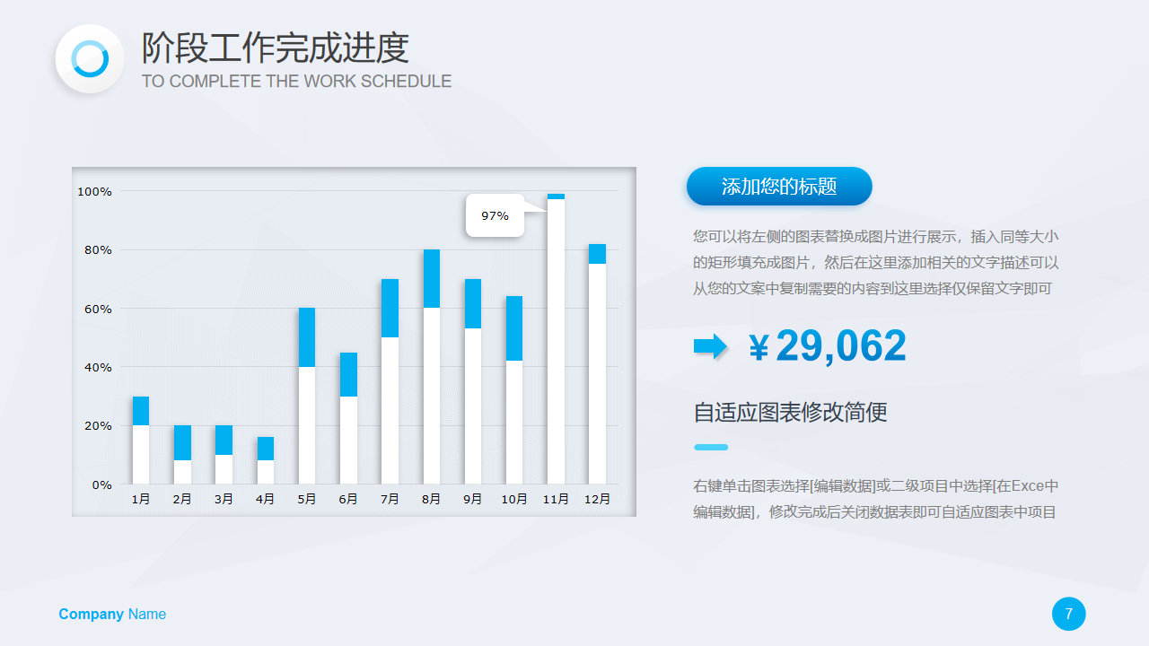This screenshot has width=1149, height=646.
Task: Click the white segment of the 12月 bar
Action: tap(597, 373)
